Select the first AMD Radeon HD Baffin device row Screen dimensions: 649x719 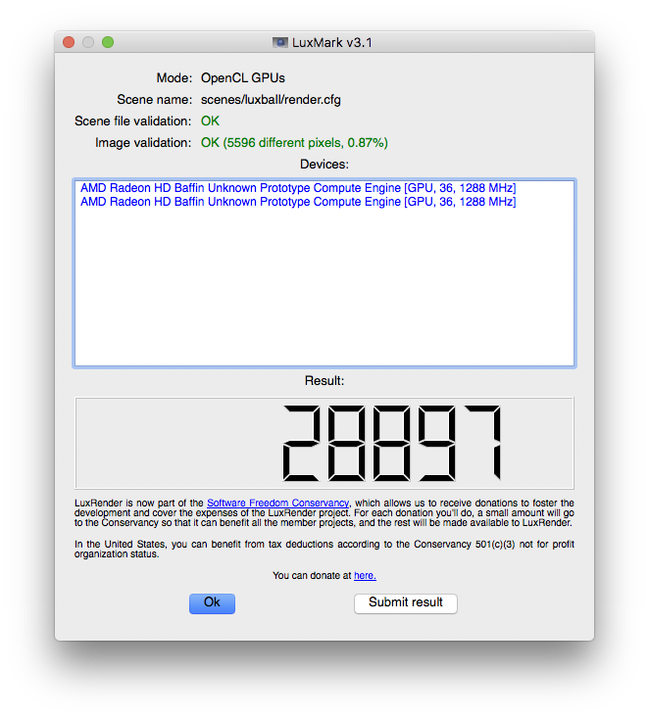coord(298,188)
